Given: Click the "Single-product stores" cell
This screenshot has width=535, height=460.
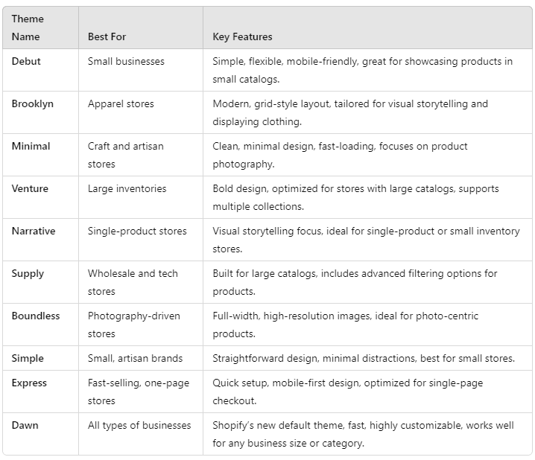Looking at the screenshot, I should point(136,231).
